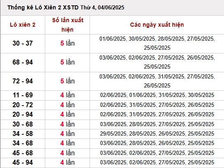The height and width of the screenshot is (168, 224).
Task: Select the pair 68 - 94 cell
Action: click(23, 62)
